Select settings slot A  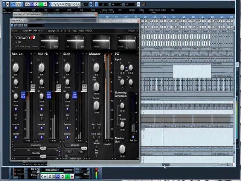coord(58,31)
